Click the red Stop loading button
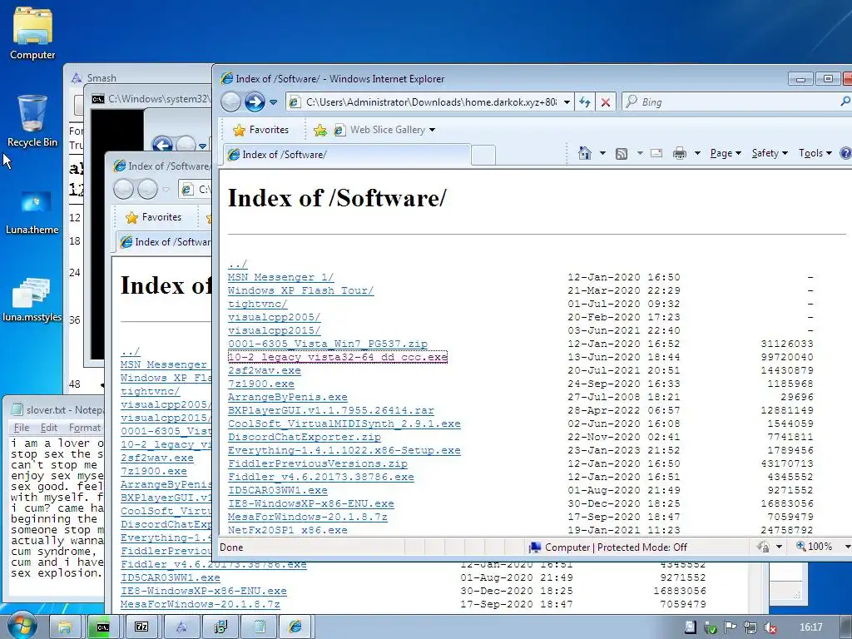This screenshot has height=639, width=852. click(x=606, y=102)
